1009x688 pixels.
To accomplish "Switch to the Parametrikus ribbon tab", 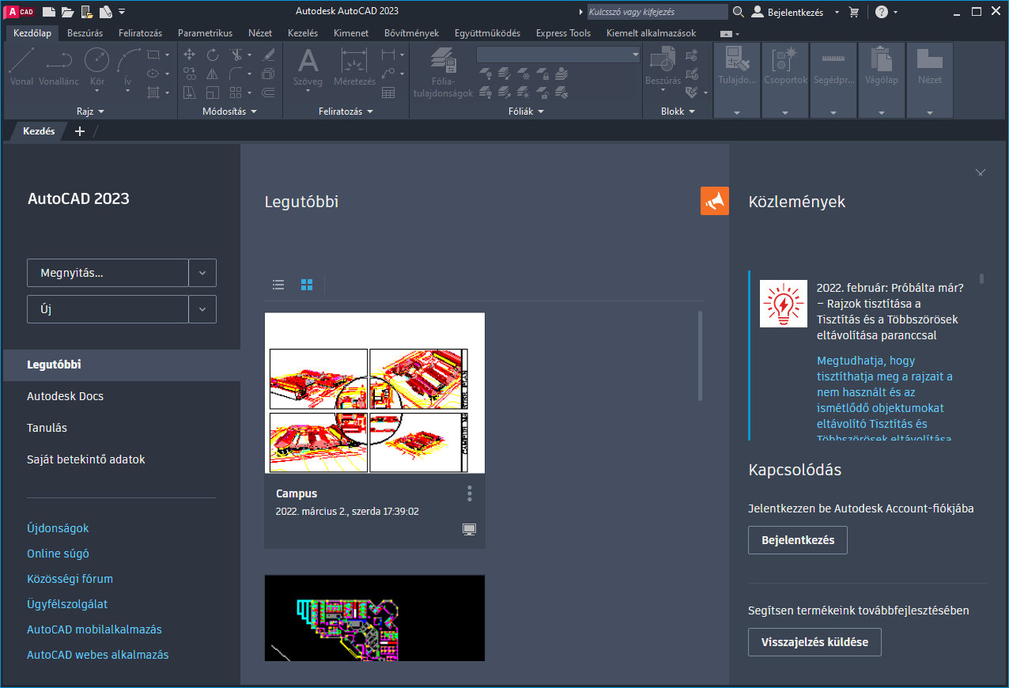I will pos(205,33).
